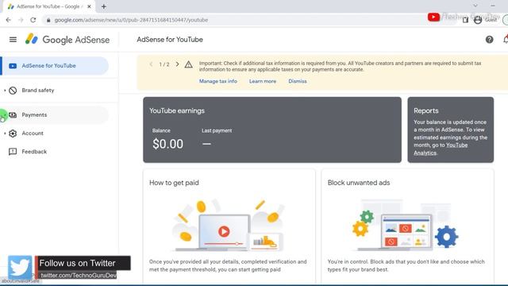Reload the page with refresh icon
Screen dimensions: 508x286
coord(33,20)
